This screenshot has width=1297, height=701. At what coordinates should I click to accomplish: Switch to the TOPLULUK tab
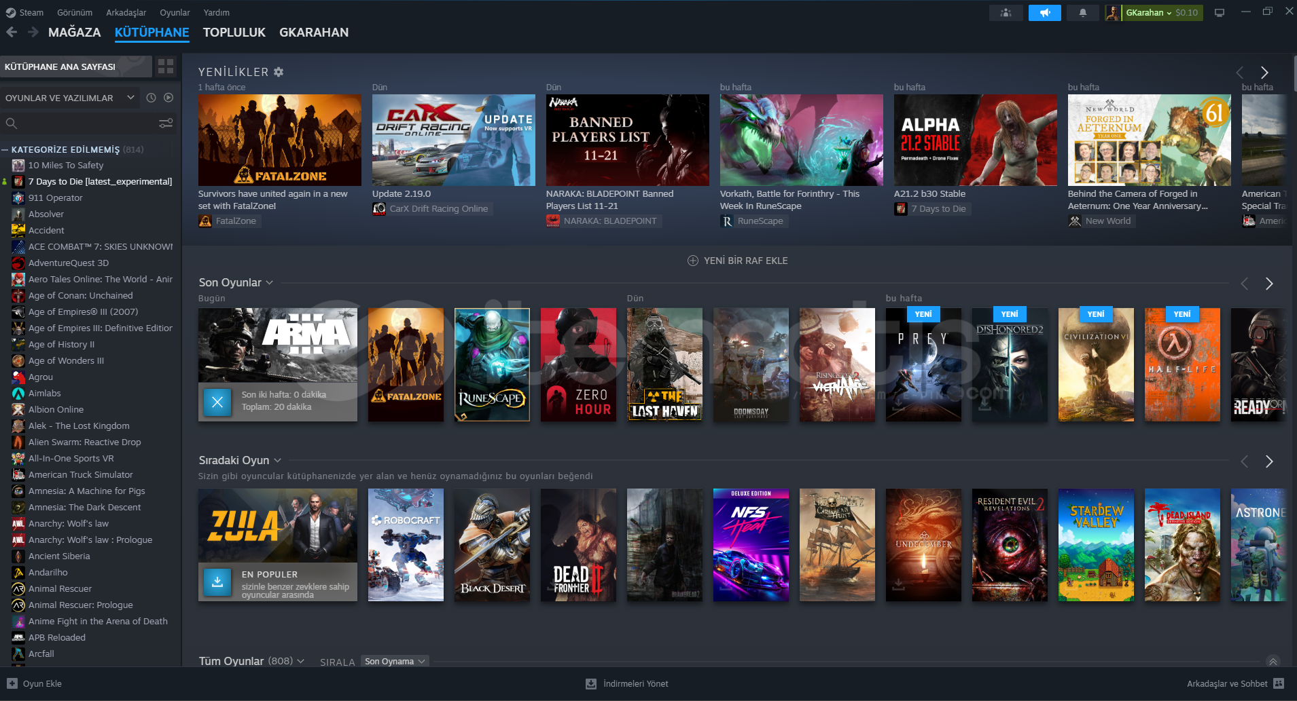(x=234, y=32)
